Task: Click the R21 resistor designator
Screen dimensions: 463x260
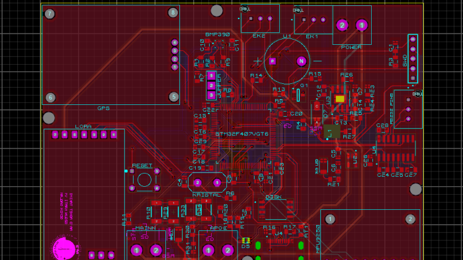Action: pyautogui.click(x=333, y=184)
